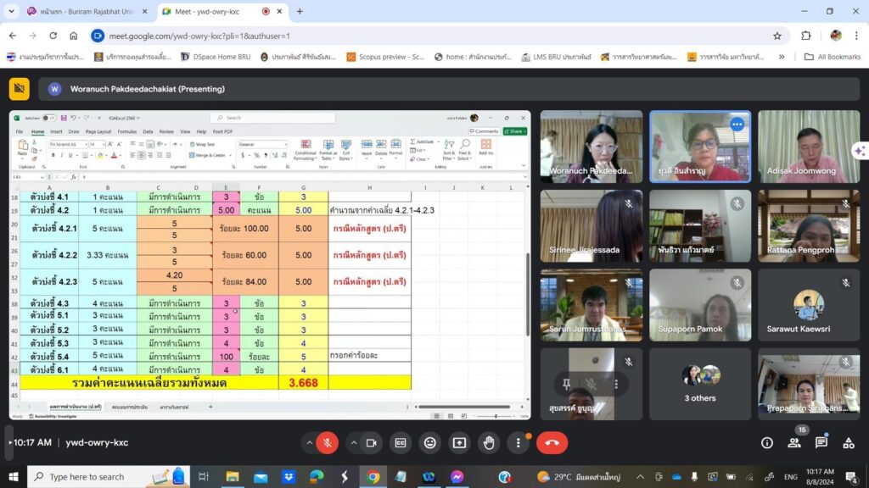The width and height of the screenshot is (869, 488).
Task: Open File Explorer from Windows taskbar
Action: click(233, 476)
